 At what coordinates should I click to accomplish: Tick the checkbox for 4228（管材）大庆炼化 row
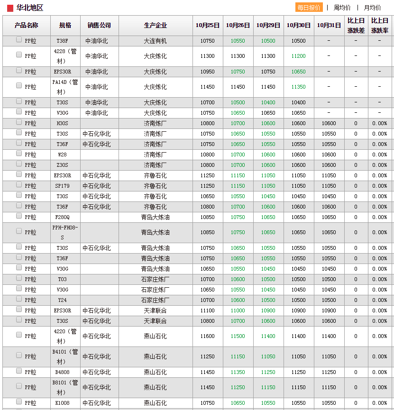click(x=19, y=55)
